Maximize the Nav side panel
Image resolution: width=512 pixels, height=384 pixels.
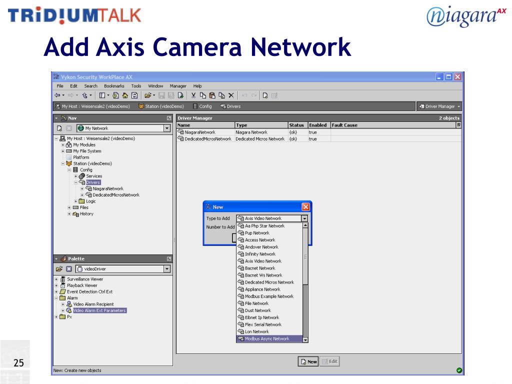(169, 118)
